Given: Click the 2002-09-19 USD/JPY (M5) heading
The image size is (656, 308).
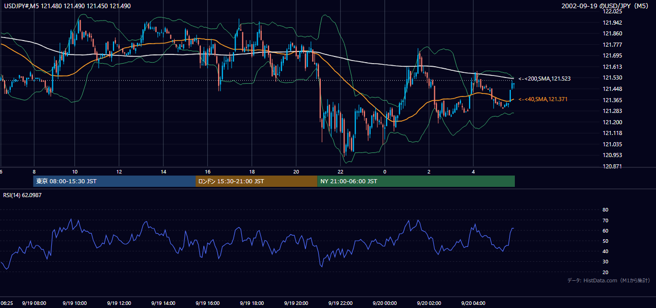Looking at the screenshot, I should [x=606, y=6].
